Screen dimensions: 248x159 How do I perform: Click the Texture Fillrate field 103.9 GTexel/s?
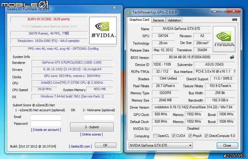point(220,86)
